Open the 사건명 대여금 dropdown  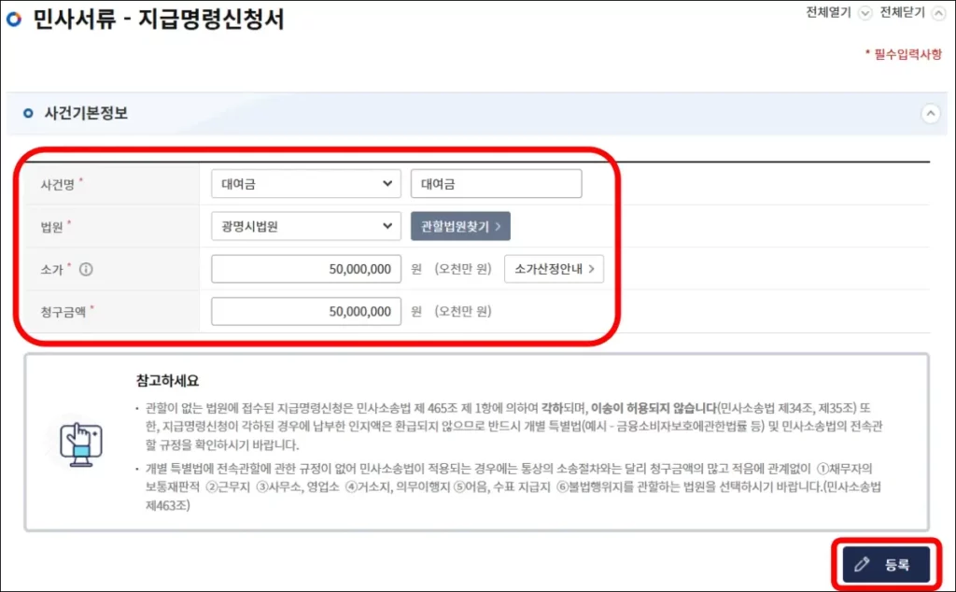306,184
